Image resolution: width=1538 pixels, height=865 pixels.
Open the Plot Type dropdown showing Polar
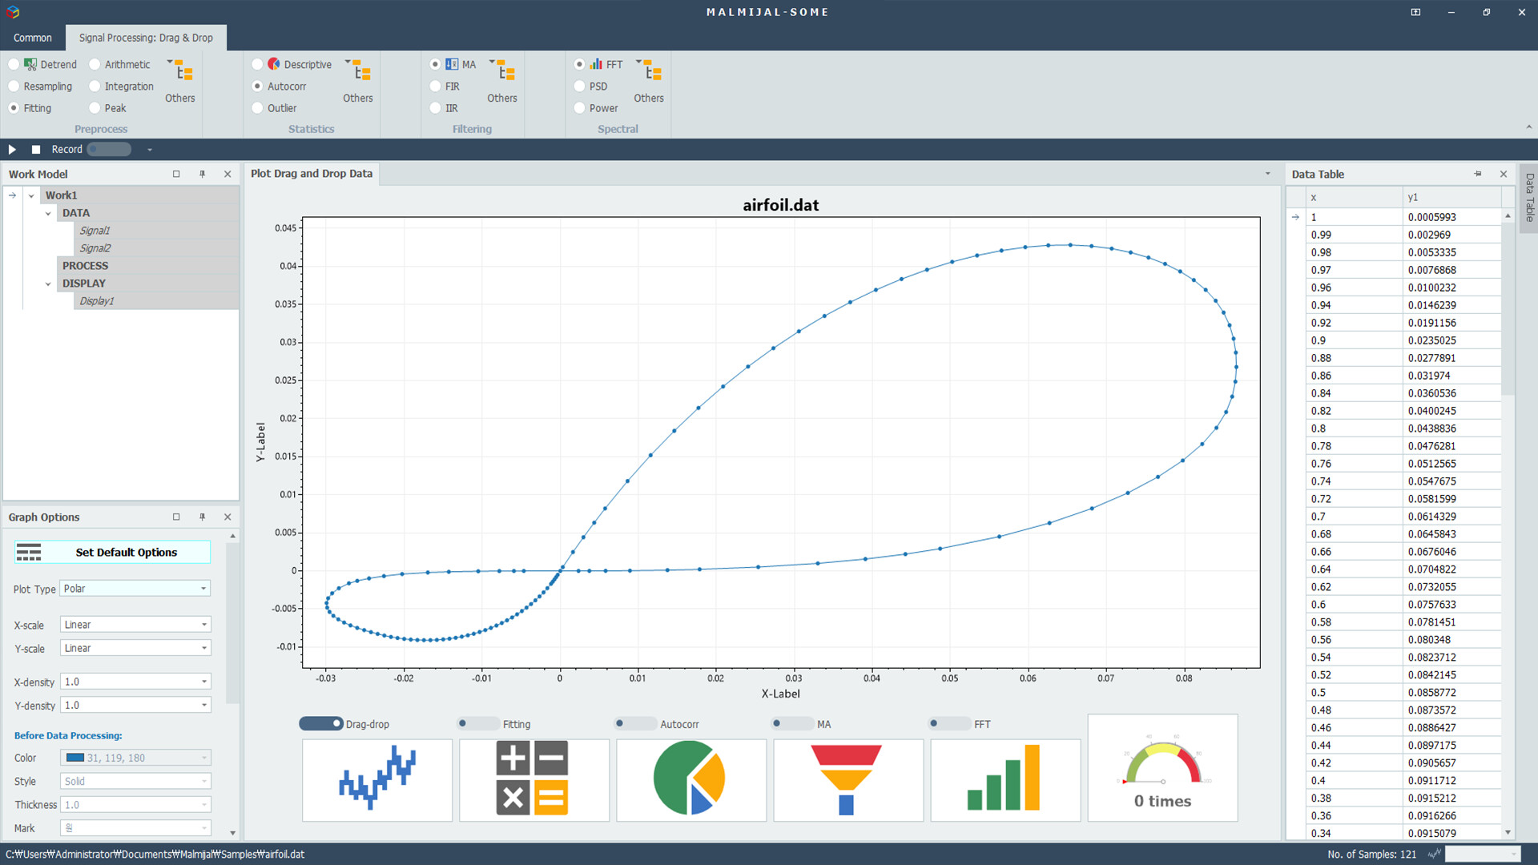point(134,588)
